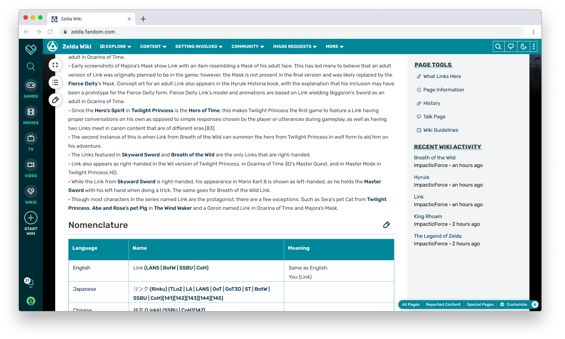The height and width of the screenshot is (339, 565).
Task: Open wiki search magnifier in header
Action: tap(498, 46)
